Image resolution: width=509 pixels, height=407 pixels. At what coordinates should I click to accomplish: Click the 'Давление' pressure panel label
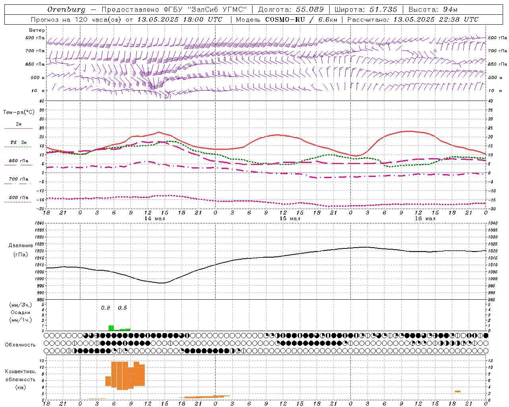[x=21, y=246]
